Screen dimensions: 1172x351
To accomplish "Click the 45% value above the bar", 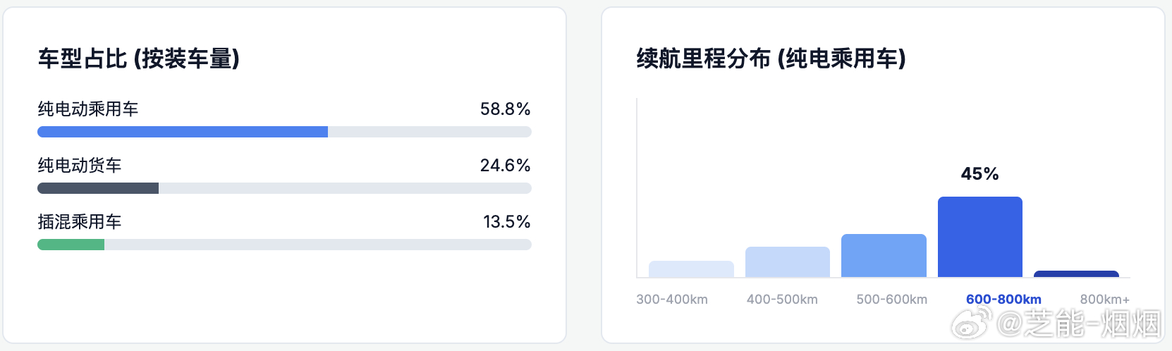I will [979, 174].
